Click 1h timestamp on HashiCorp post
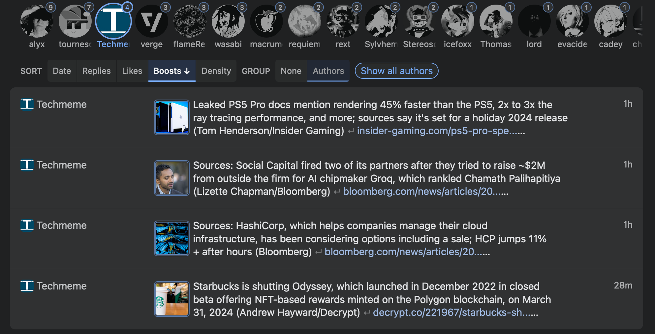 [x=628, y=225]
